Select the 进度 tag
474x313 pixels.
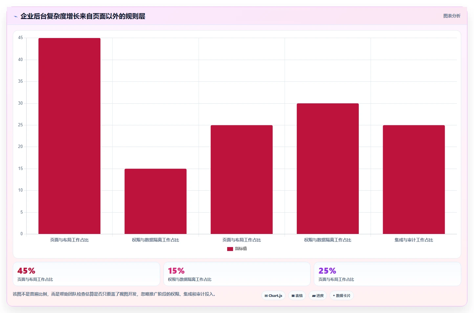[x=318, y=296]
